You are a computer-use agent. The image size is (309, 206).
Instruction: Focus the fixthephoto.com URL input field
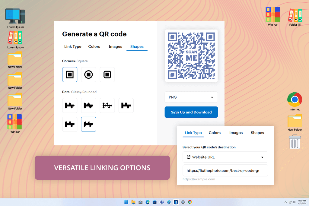pyautogui.click(x=225, y=170)
